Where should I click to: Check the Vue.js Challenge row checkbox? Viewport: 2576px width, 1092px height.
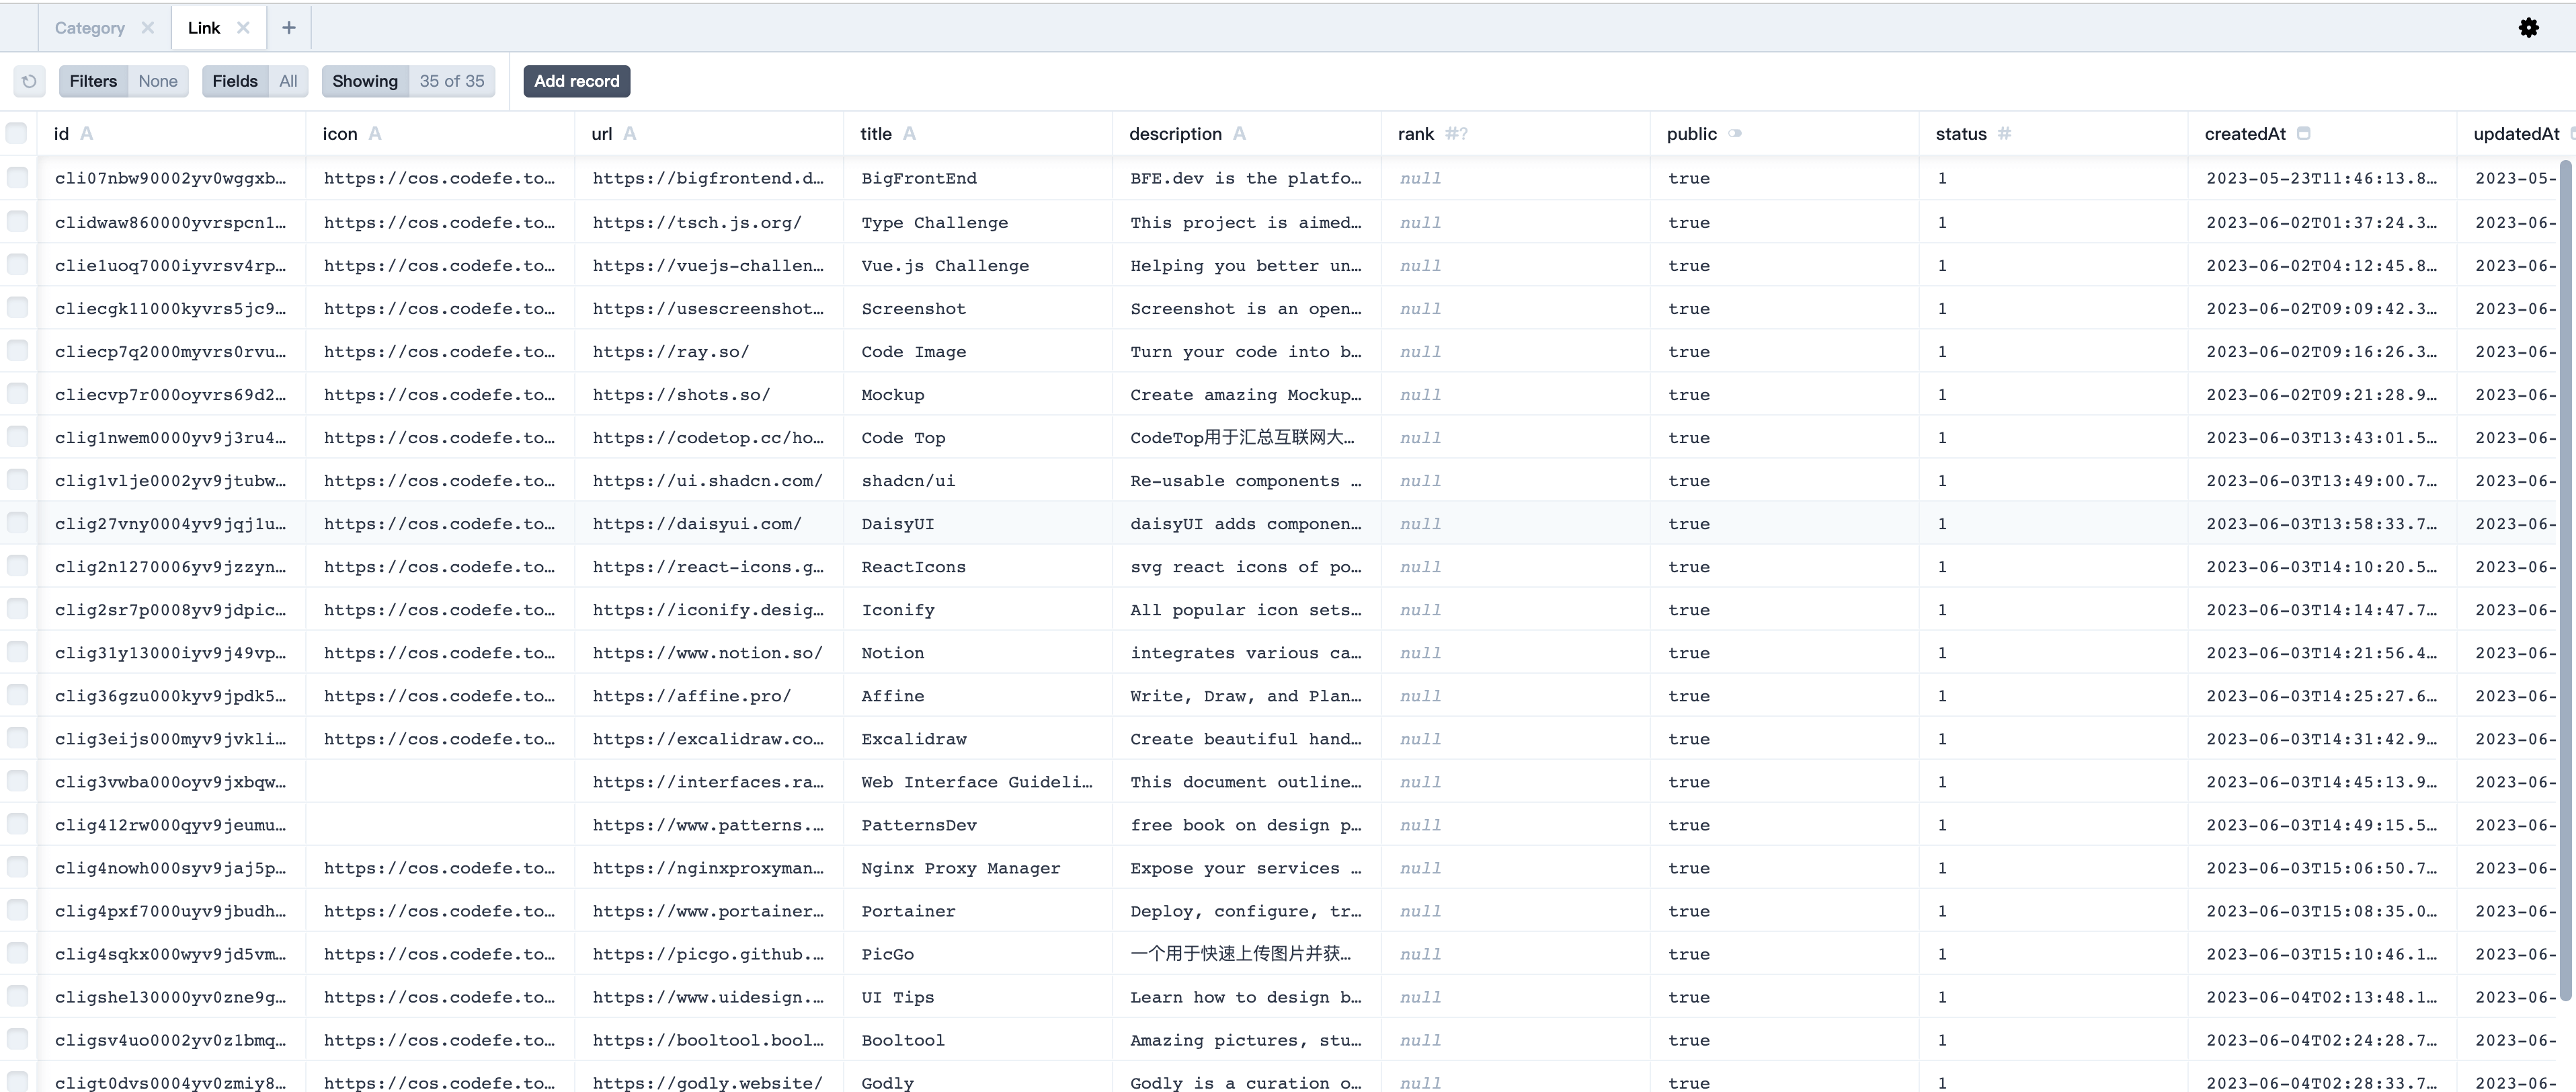[x=17, y=264]
